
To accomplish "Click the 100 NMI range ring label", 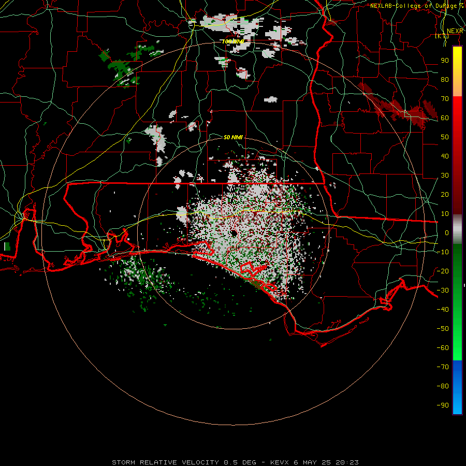I will coord(233,41).
